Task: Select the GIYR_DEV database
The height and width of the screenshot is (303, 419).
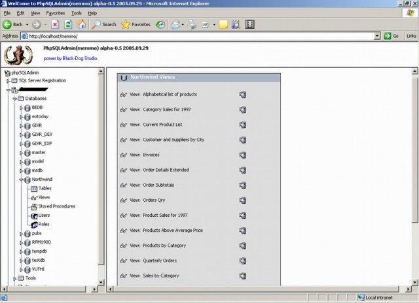Action: point(42,135)
